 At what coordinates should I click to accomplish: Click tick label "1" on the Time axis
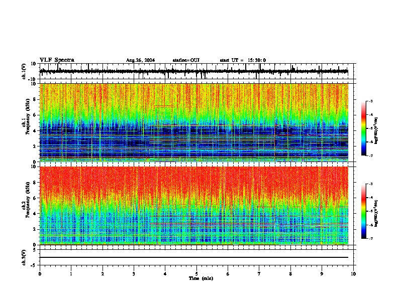point(71,274)
